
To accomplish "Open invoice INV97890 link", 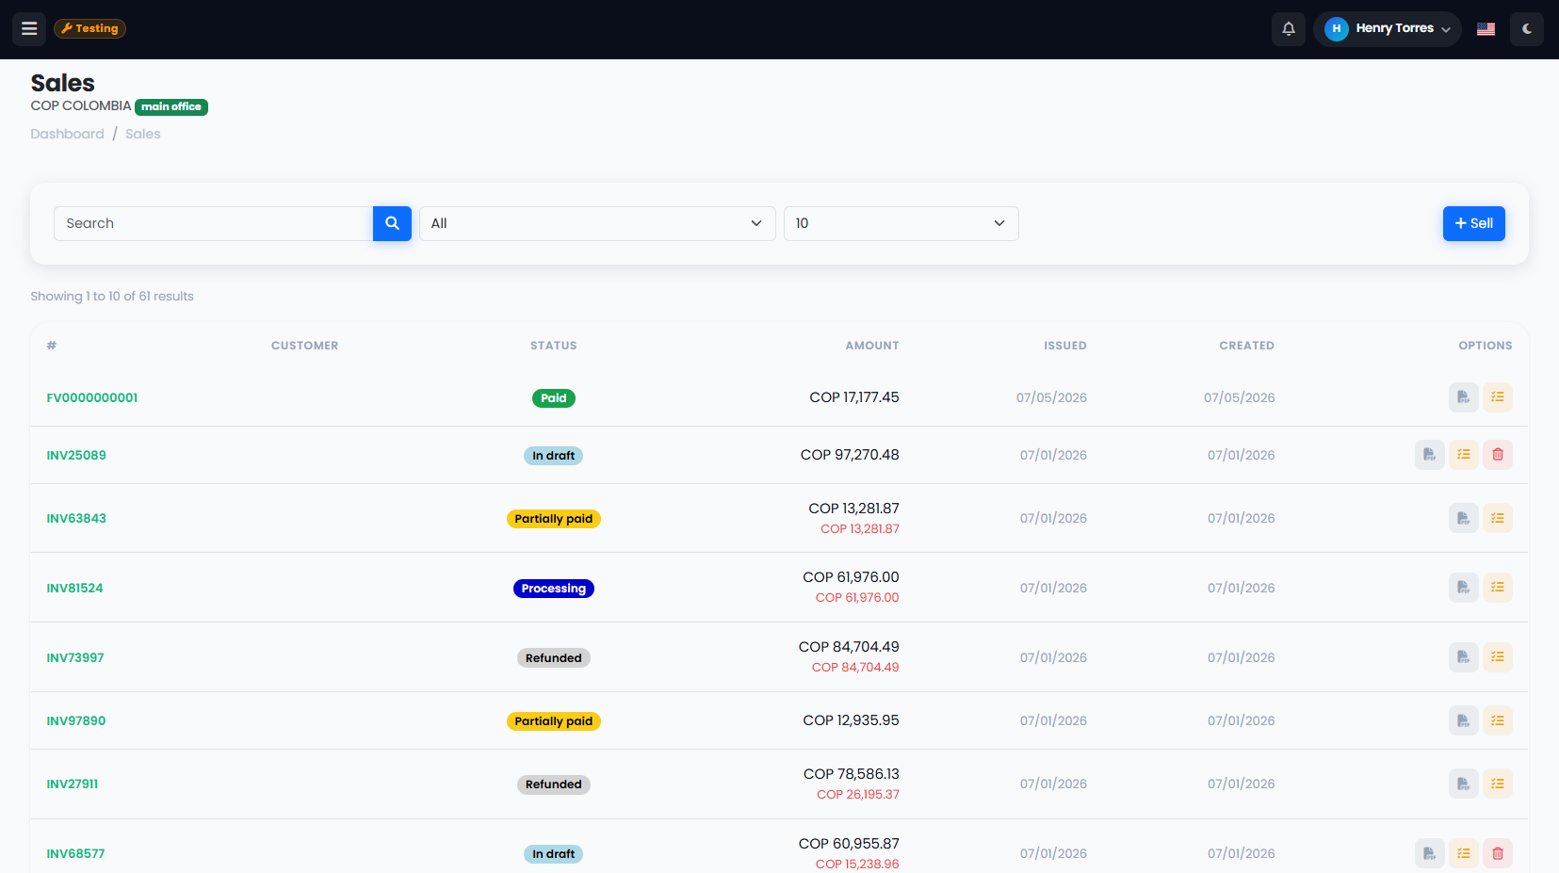I will 76,720.
